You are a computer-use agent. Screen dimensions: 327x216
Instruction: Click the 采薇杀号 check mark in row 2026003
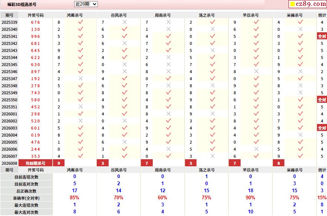[x=300, y=128]
